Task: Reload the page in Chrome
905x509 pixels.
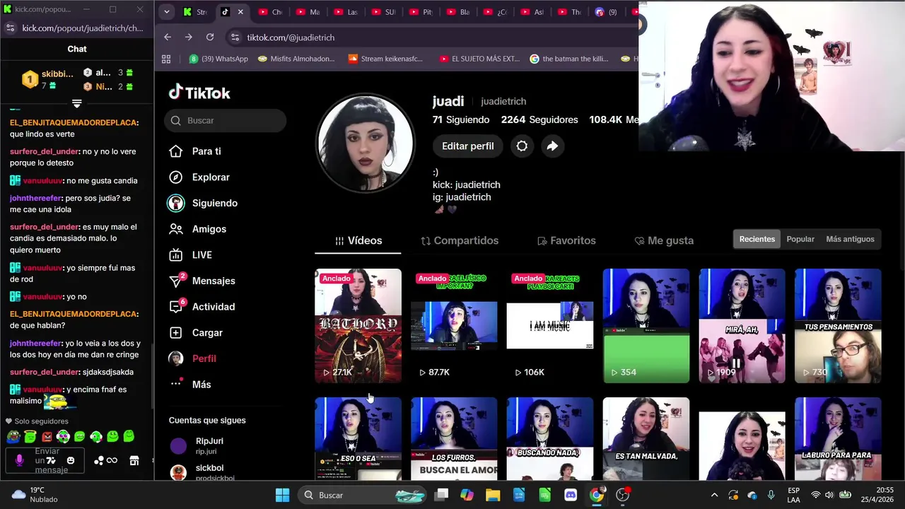Action: (x=210, y=37)
